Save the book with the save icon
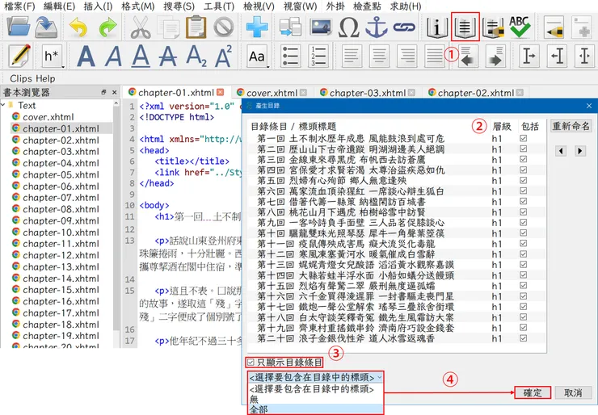The height and width of the screenshot is (415, 598). click(x=46, y=27)
